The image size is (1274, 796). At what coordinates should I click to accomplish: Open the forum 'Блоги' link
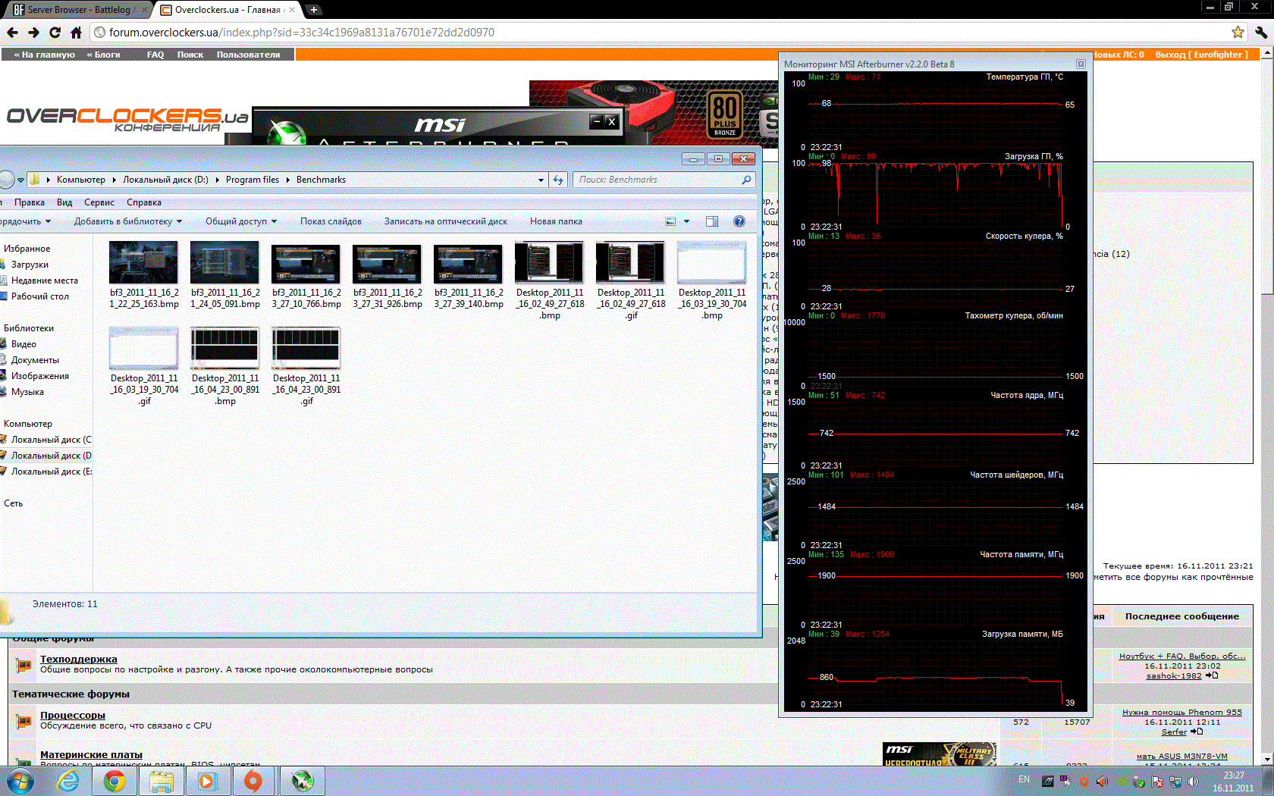(x=103, y=55)
